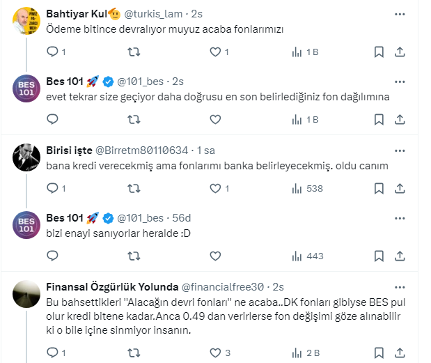Reply to Birisi işte's tweet
Image resolution: width=431 pixels, height=363 pixels.
pos(52,188)
